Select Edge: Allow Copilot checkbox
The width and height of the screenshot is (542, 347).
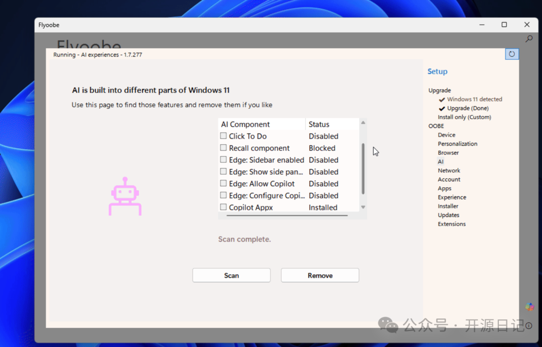coord(223,184)
